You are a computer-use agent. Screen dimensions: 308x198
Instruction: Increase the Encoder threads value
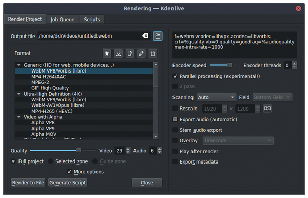pyautogui.click(x=294, y=63)
